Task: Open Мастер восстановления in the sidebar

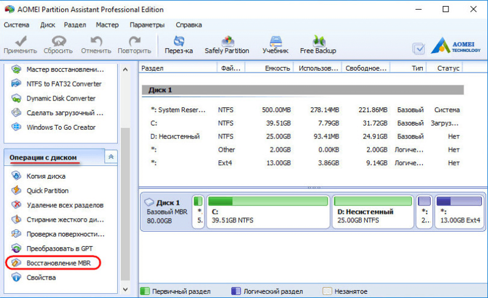Action: 58,69
